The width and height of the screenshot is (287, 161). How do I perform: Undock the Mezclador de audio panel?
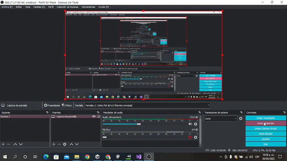200,112
